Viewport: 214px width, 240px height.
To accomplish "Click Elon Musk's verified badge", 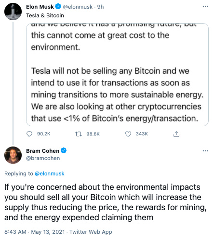I will [x=58, y=7].
